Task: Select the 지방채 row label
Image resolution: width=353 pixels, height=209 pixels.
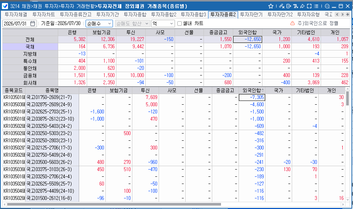Action: (30, 54)
